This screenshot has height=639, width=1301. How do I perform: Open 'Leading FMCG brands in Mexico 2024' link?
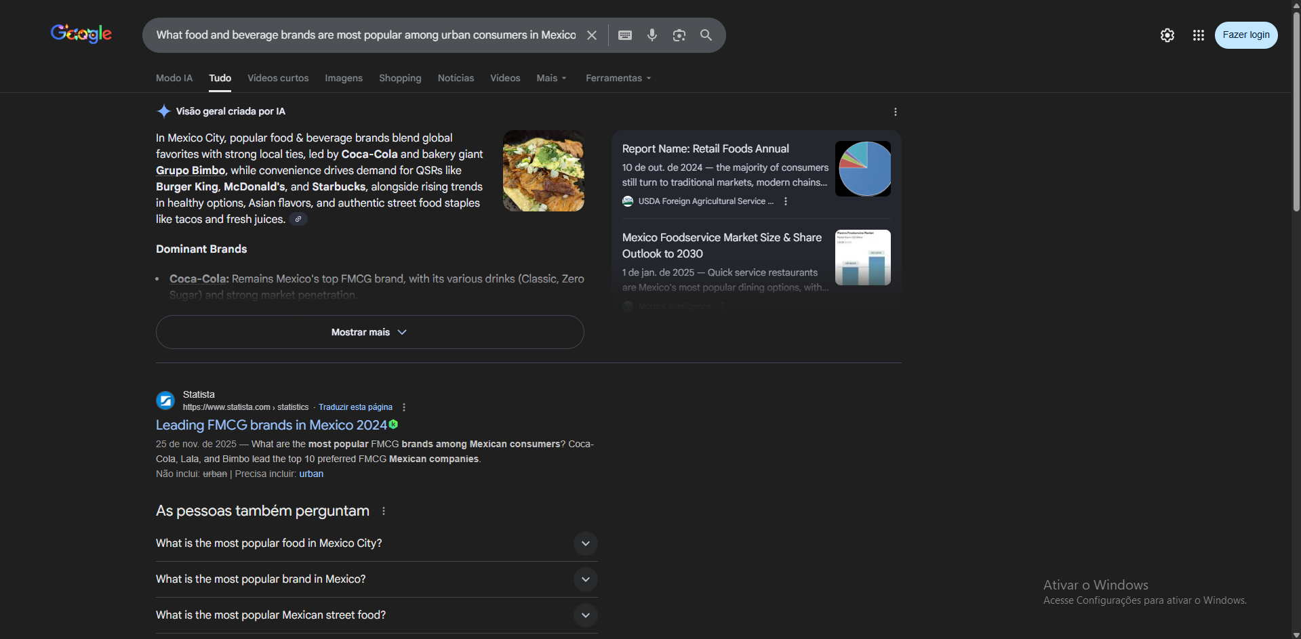coord(271,425)
